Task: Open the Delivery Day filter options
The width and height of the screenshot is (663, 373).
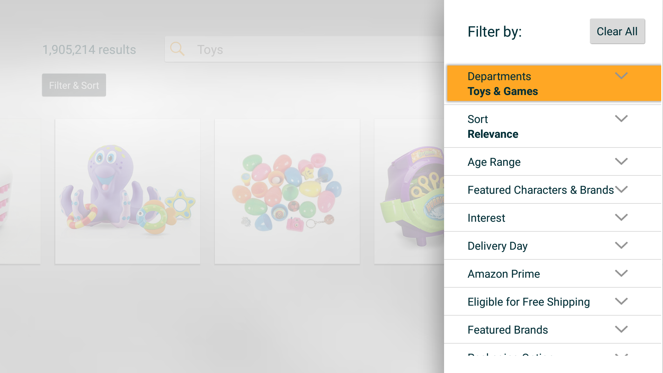Action: coord(621,245)
